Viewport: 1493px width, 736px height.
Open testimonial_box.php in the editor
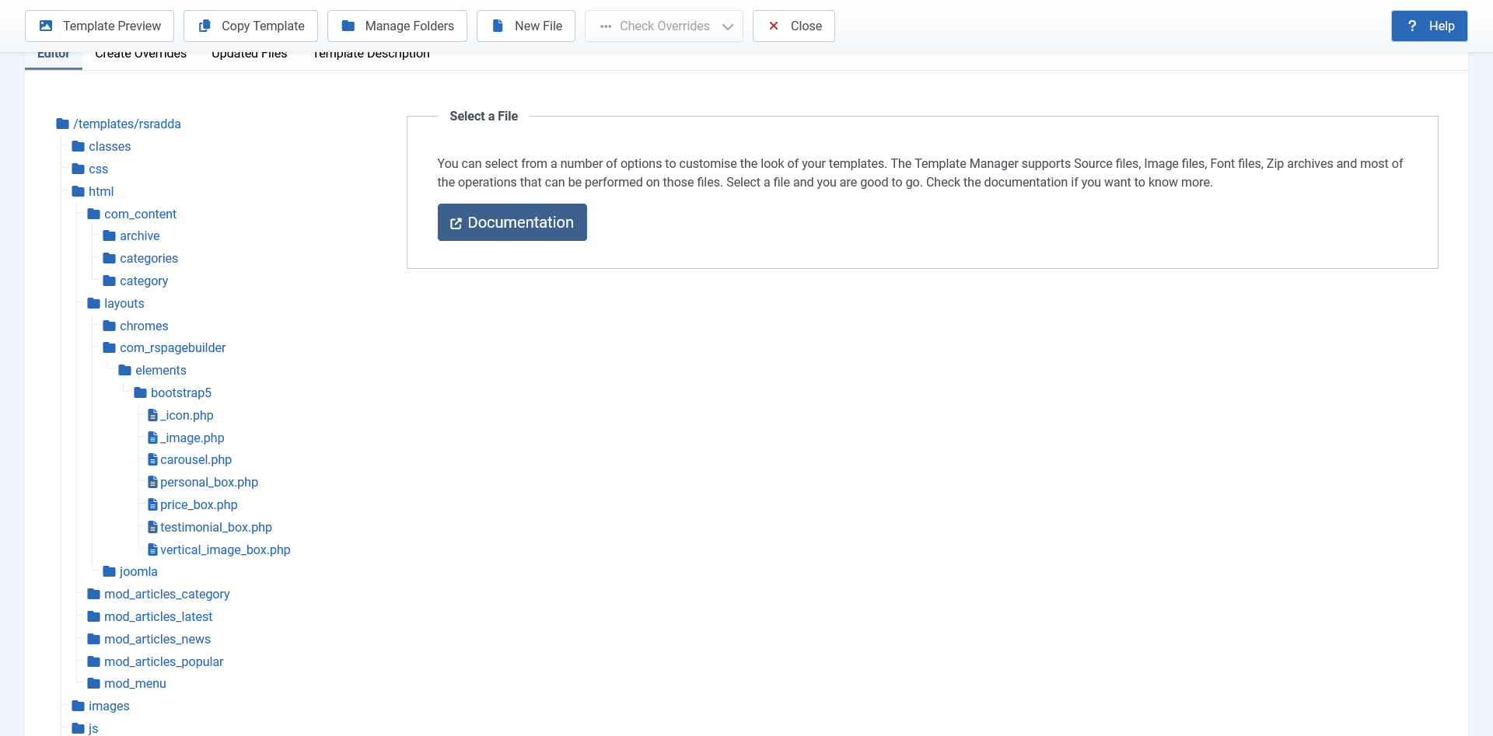pyautogui.click(x=215, y=528)
